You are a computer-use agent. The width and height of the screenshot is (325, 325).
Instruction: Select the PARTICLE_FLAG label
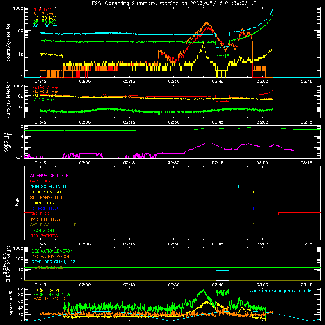[45, 219]
